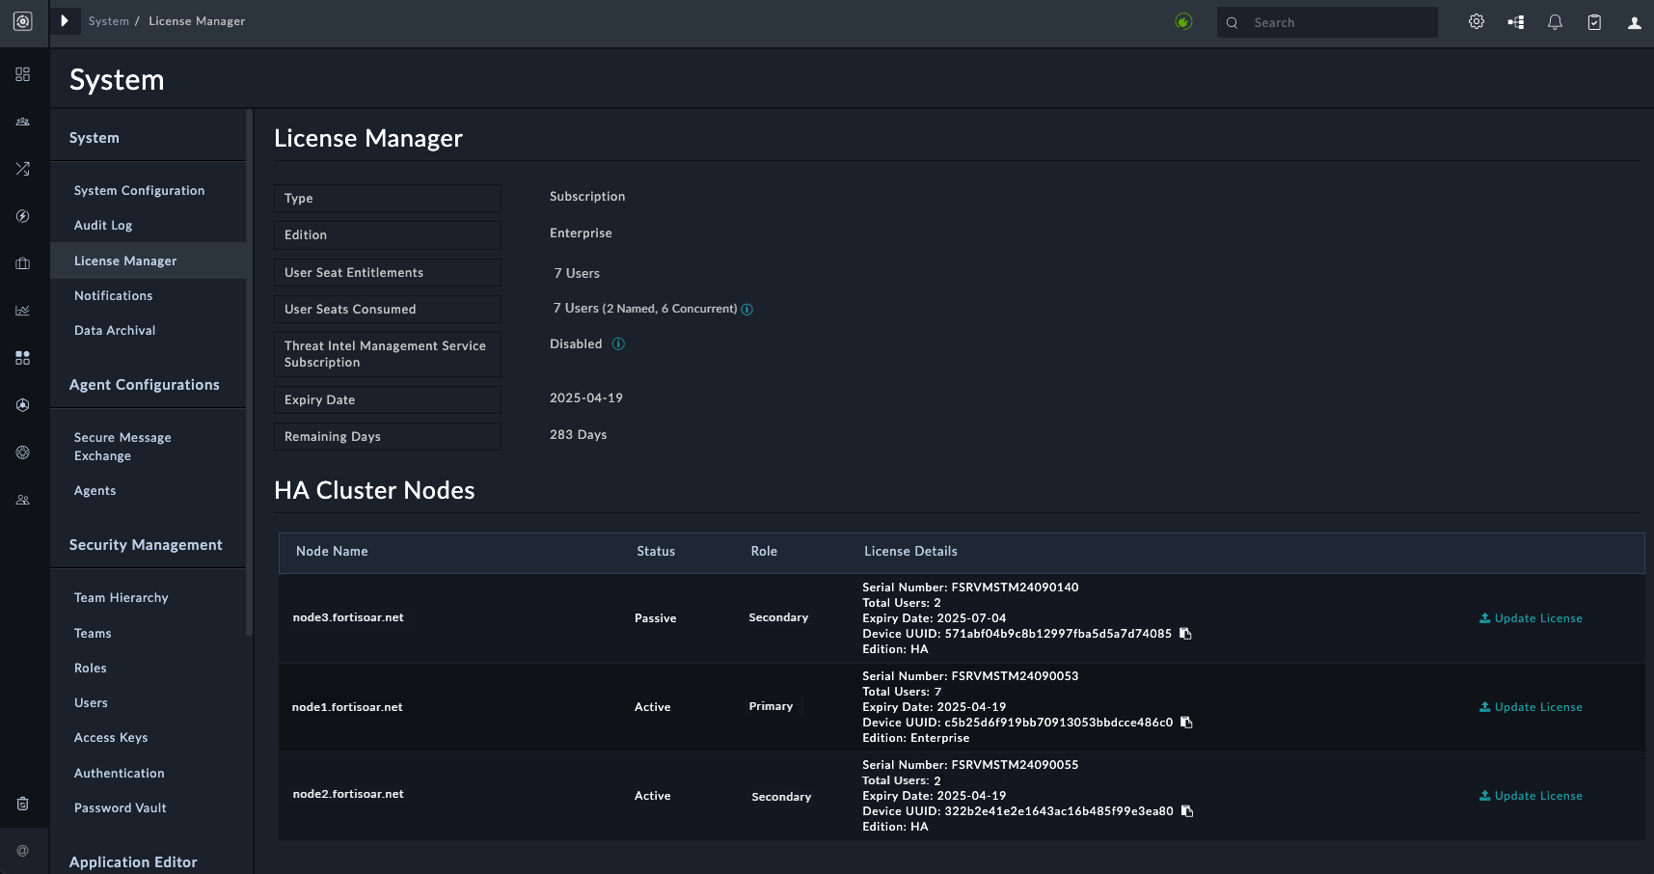Open the Audit Log menu item

click(103, 225)
